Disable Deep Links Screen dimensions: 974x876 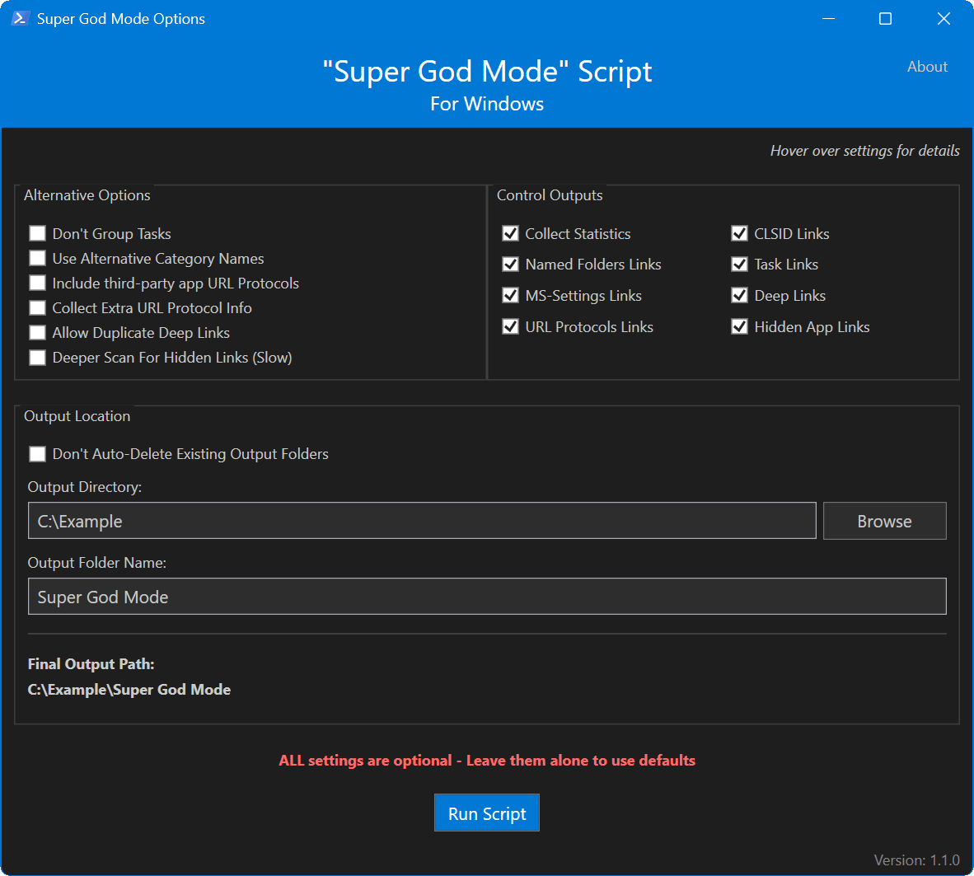pyautogui.click(x=739, y=295)
